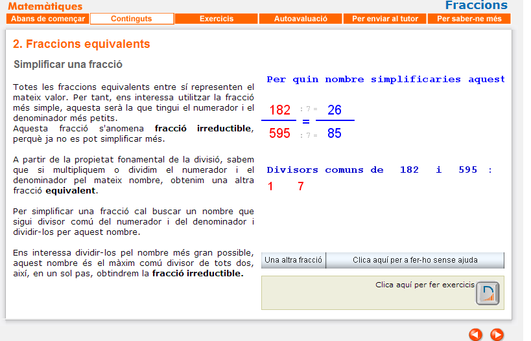Go to next page with right arrow
The width and height of the screenshot is (531, 341).
pos(497,334)
